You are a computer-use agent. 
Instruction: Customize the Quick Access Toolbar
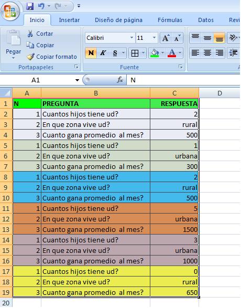click(79, 6)
